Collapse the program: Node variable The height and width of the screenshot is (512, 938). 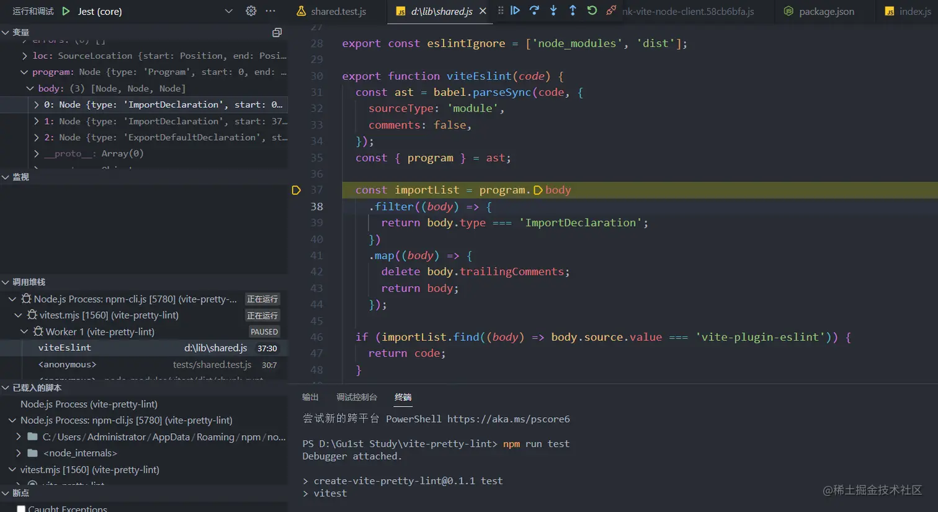(x=24, y=72)
